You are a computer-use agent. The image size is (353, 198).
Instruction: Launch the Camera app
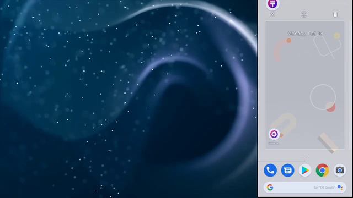(340, 170)
